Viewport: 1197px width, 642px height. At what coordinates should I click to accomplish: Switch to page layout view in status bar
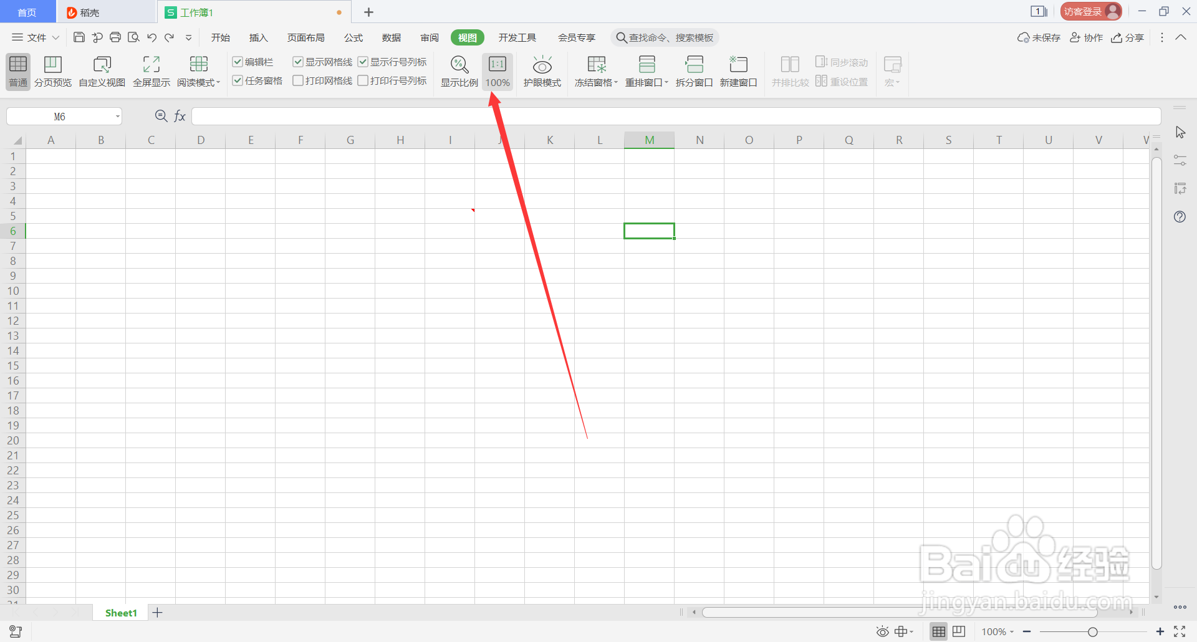click(x=959, y=631)
